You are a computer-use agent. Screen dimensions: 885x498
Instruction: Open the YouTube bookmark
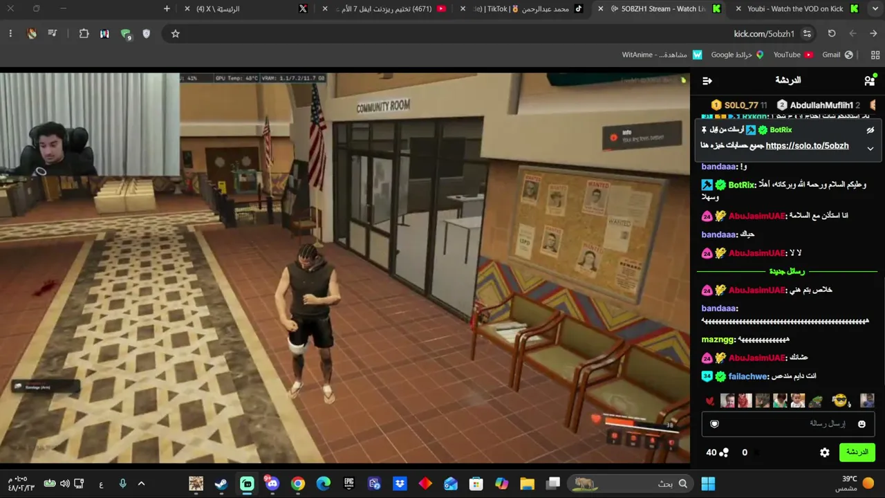click(x=793, y=55)
